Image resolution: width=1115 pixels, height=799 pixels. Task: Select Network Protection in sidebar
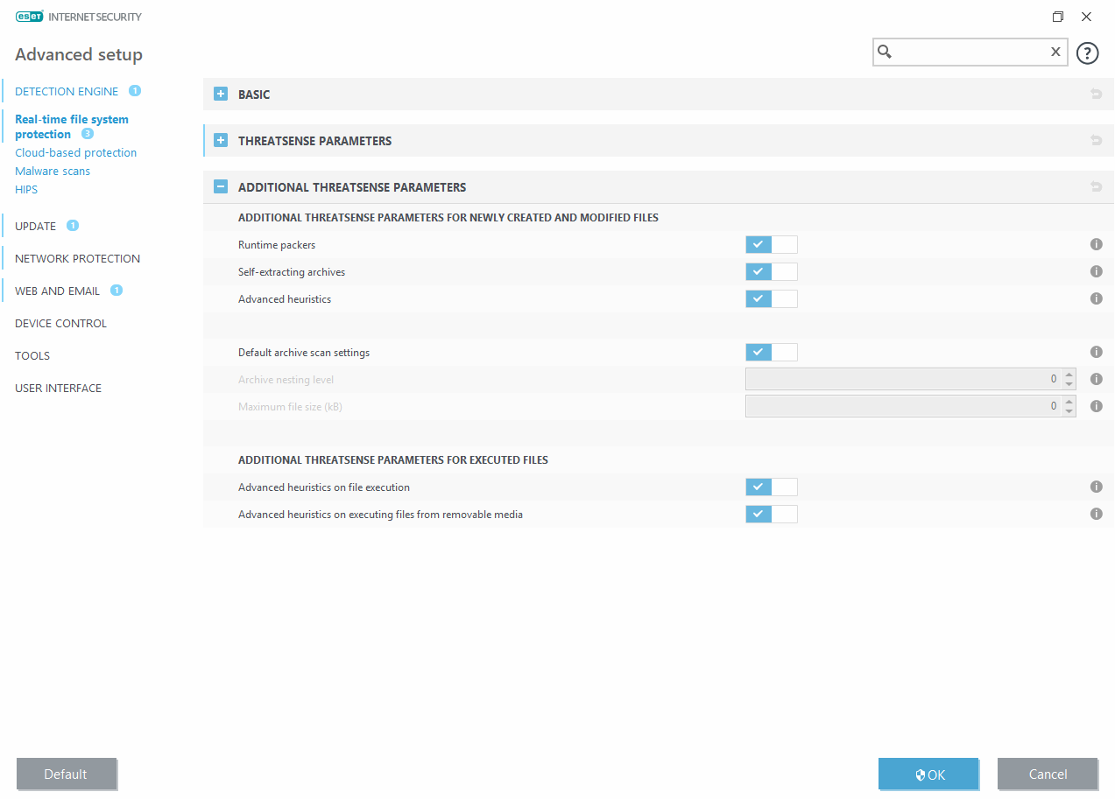77,259
